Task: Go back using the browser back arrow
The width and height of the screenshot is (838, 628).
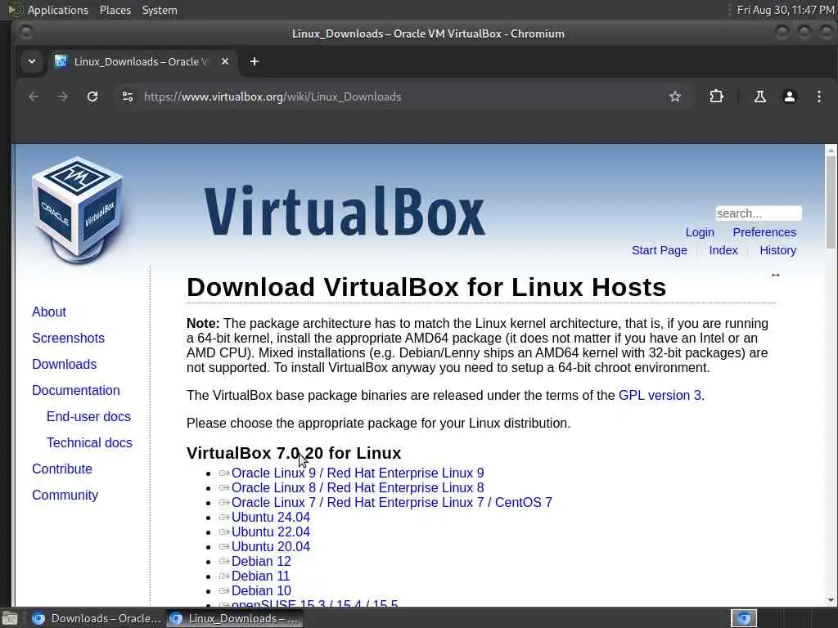Action: coord(34,96)
